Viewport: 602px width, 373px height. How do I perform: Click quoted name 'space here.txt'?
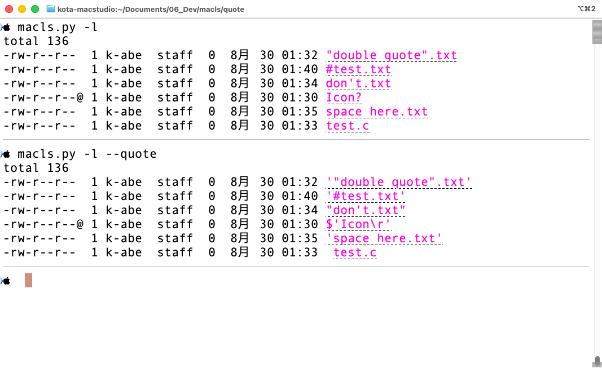(384, 239)
